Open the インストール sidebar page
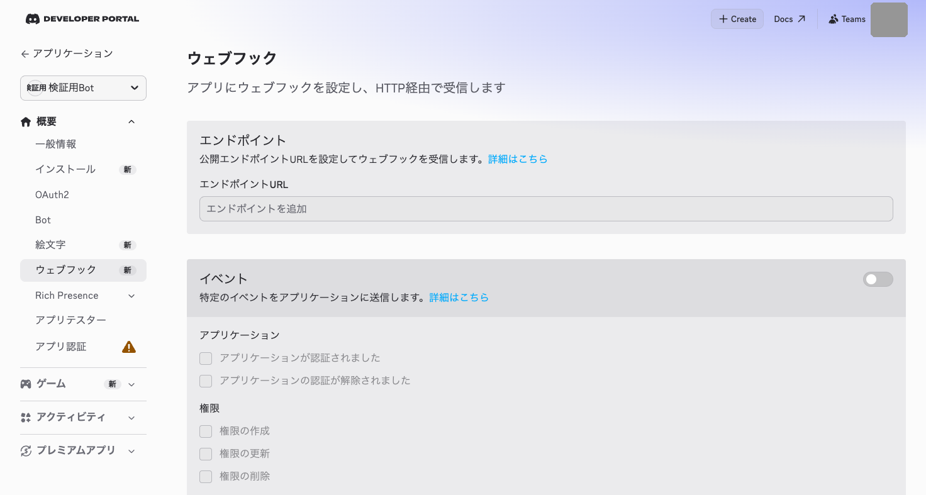 (65, 169)
